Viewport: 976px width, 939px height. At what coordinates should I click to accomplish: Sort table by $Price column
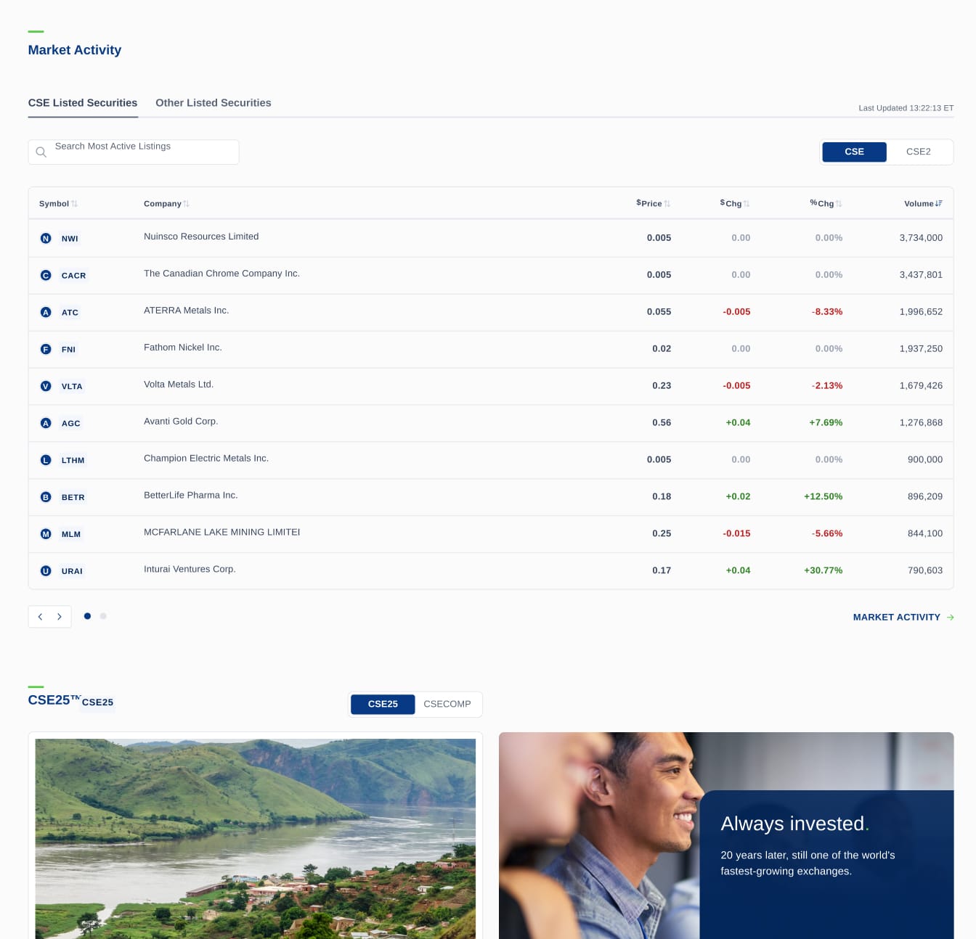pyautogui.click(x=654, y=204)
